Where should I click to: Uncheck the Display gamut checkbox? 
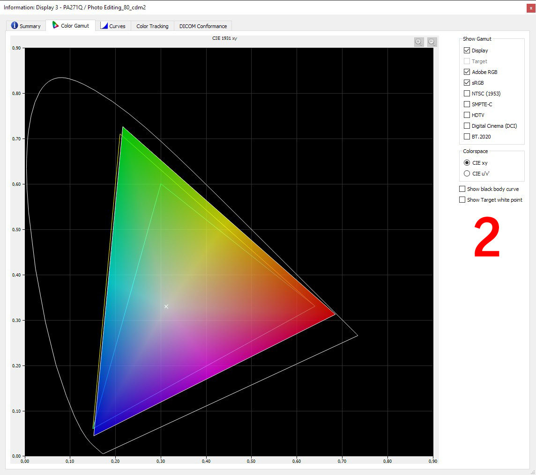[467, 51]
